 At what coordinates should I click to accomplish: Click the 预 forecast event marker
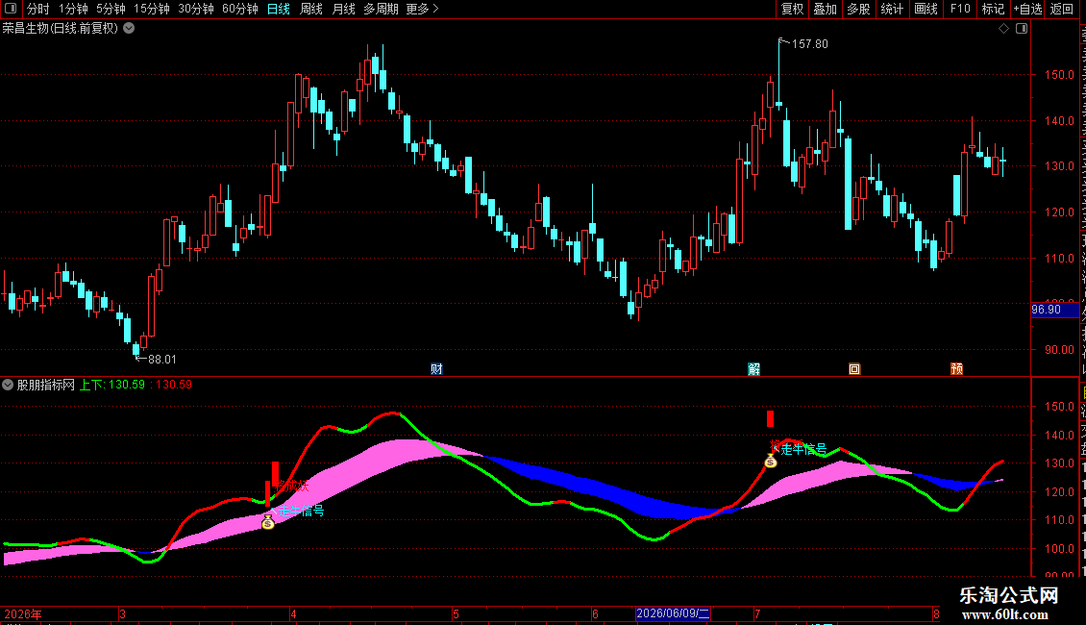click(x=956, y=368)
